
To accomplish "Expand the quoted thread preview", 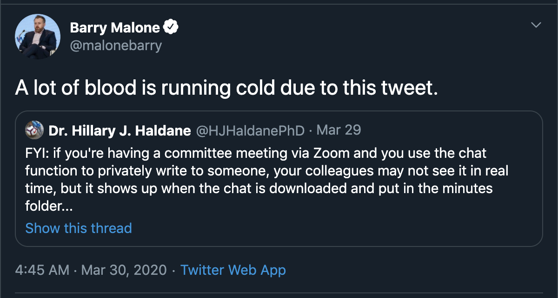I will 78,228.
